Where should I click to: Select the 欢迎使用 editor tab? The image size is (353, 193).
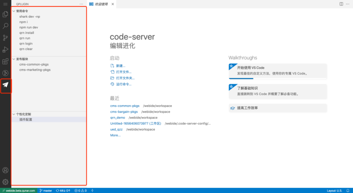[x=101, y=4]
